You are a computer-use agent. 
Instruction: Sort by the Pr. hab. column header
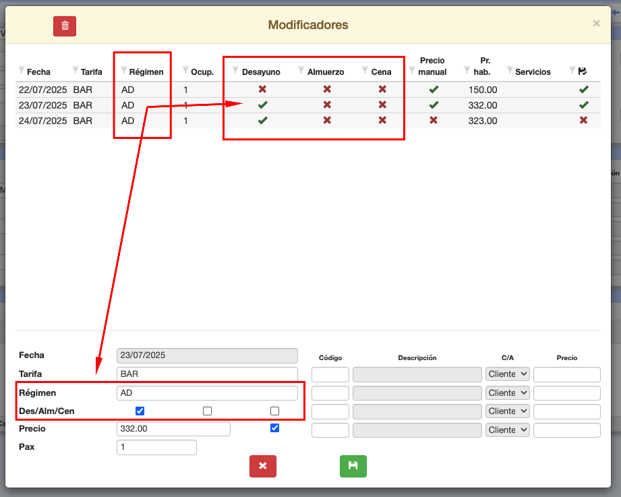click(481, 66)
